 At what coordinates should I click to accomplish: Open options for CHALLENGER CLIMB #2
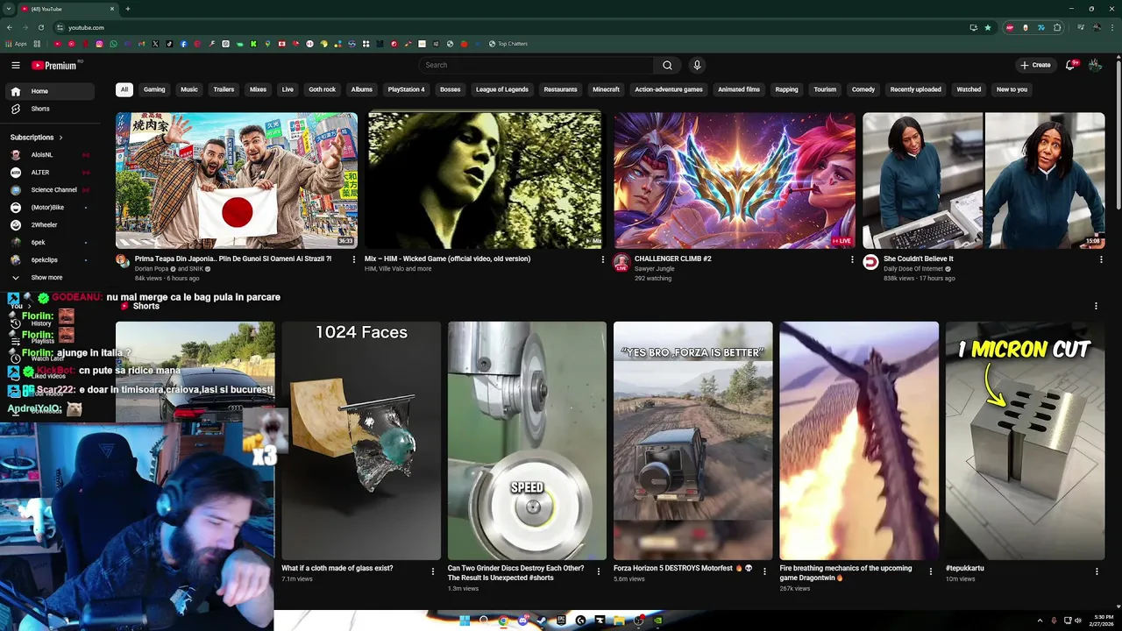pyautogui.click(x=852, y=259)
